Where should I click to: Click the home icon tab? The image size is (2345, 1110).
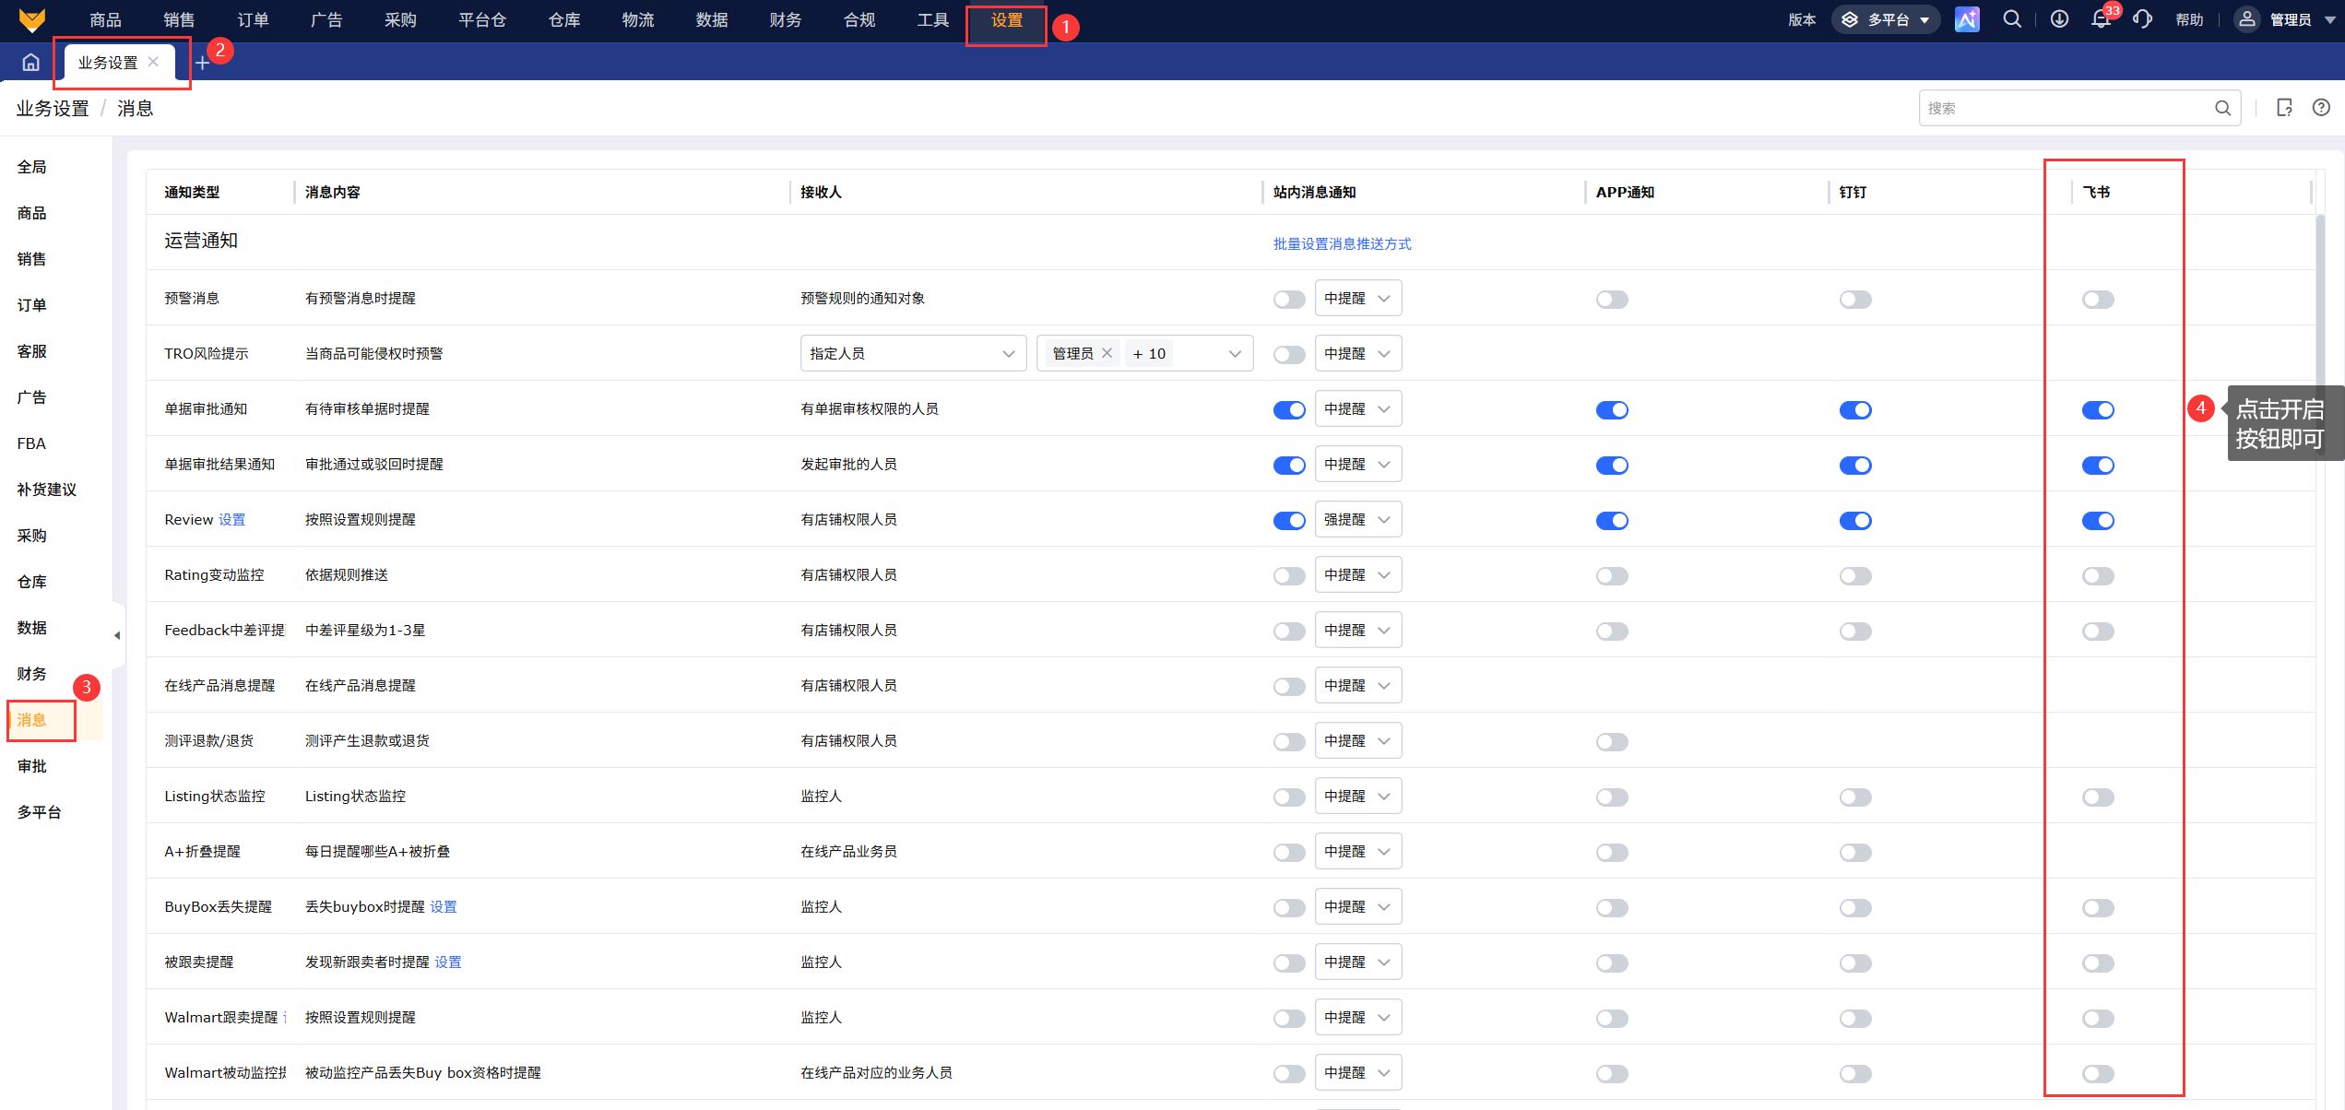click(x=30, y=63)
